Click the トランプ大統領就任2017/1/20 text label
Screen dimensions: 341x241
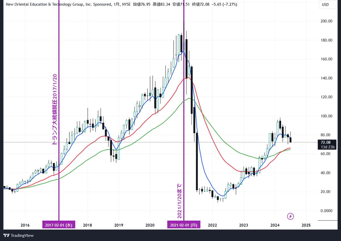point(55,110)
